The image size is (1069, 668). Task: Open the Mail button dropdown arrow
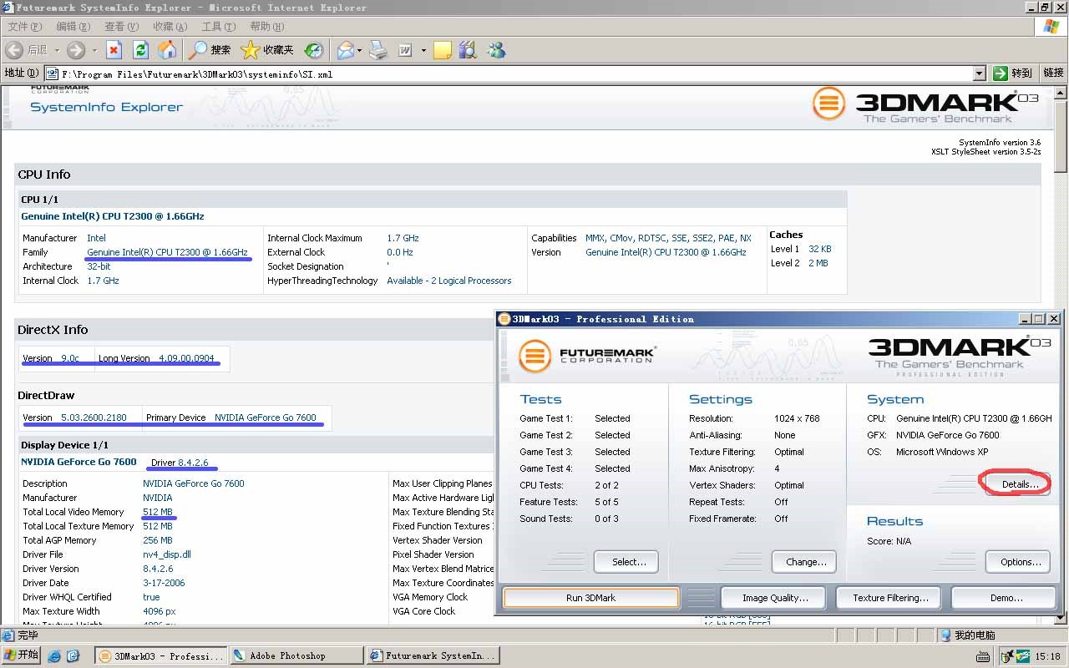(x=360, y=50)
